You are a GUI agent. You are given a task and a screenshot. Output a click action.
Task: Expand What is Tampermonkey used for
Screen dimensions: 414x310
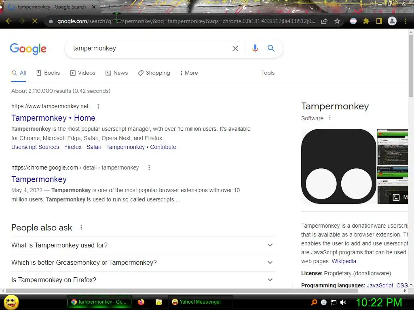pos(143,245)
